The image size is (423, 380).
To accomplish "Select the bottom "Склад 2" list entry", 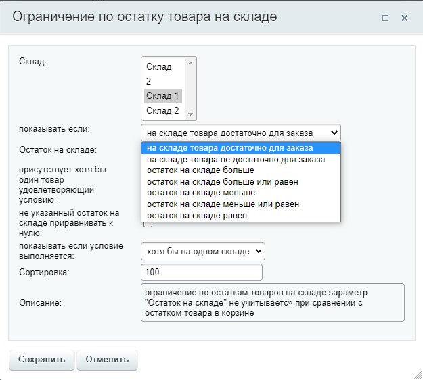I will pos(162,110).
